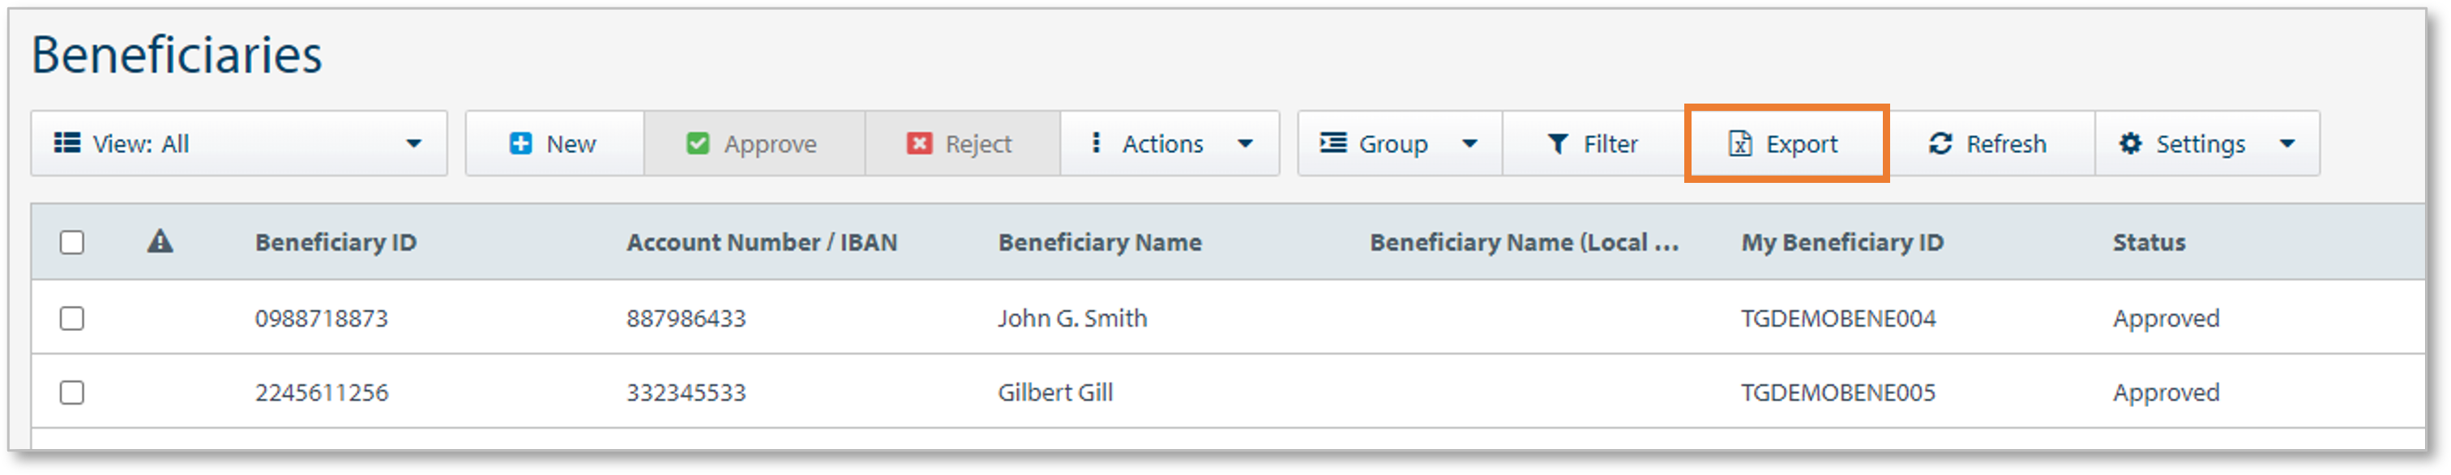Toggle the select-all checkbox in header
This screenshot has width=2451, height=475.
pos(72,242)
